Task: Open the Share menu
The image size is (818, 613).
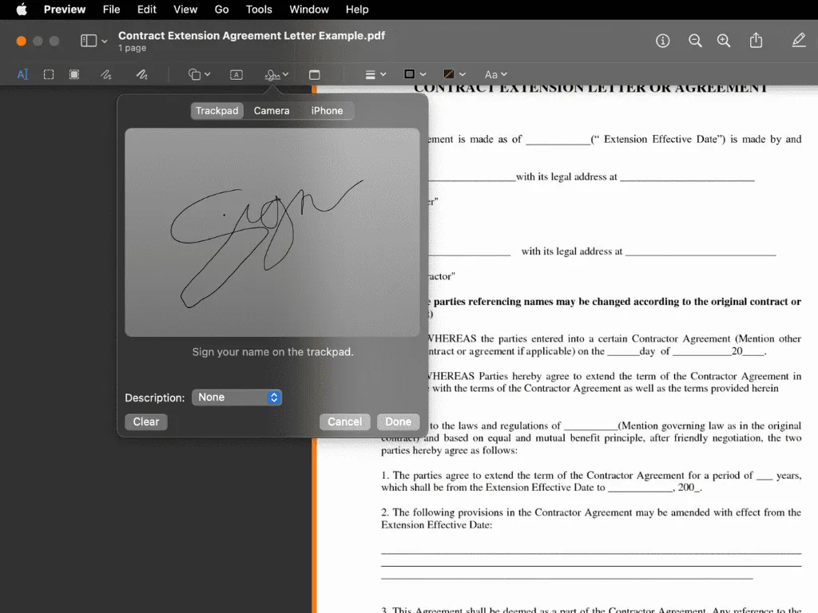Action: tap(756, 40)
